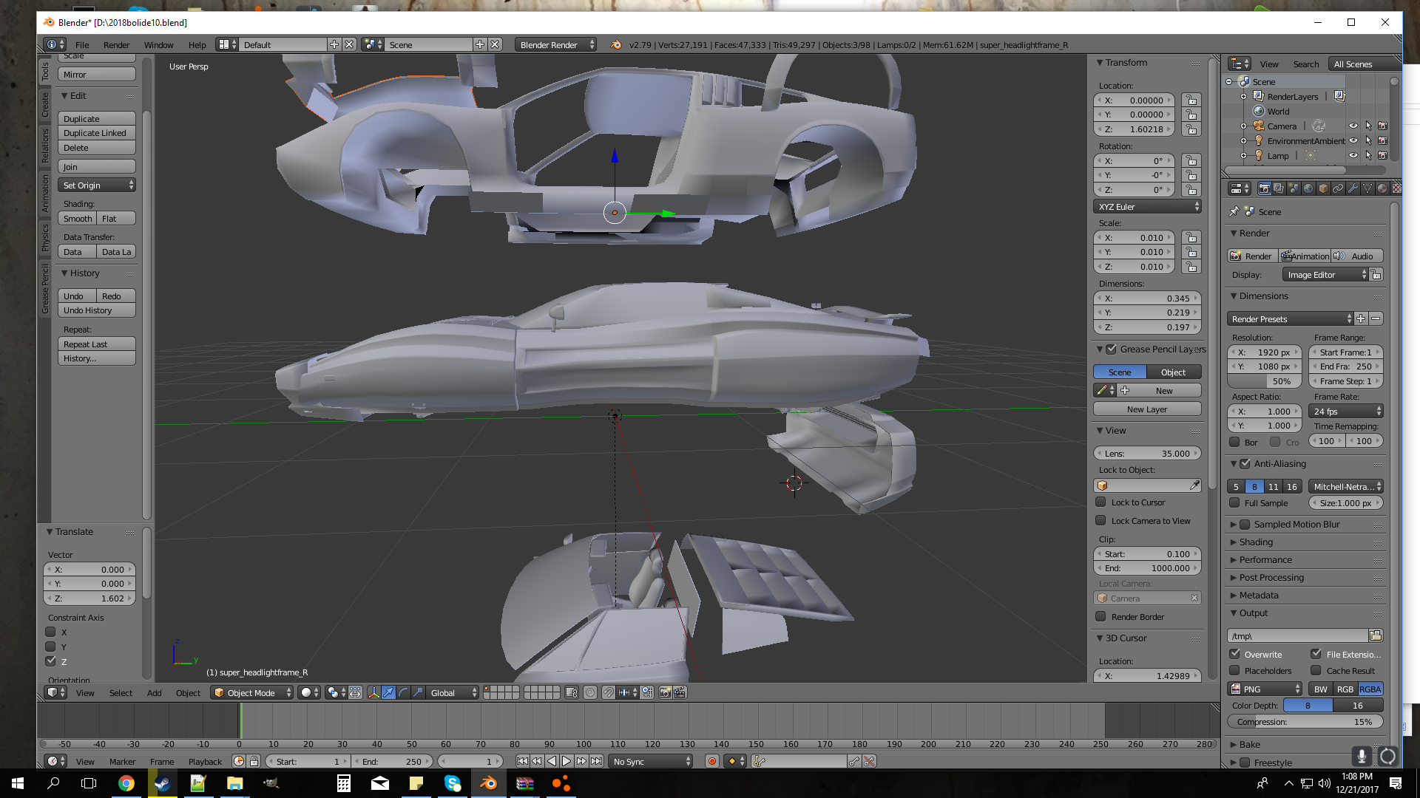
Task: Open the File menu
Action: point(82,45)
